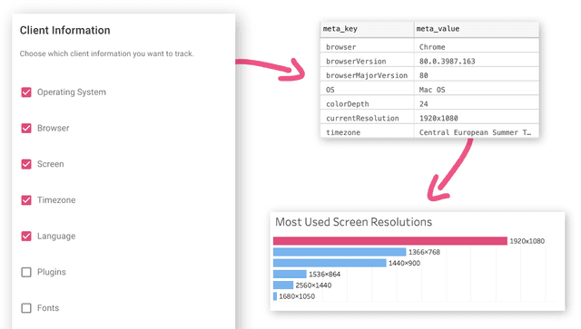
Task: Click the red 1920x1080 bar
Action: (390, 241)
